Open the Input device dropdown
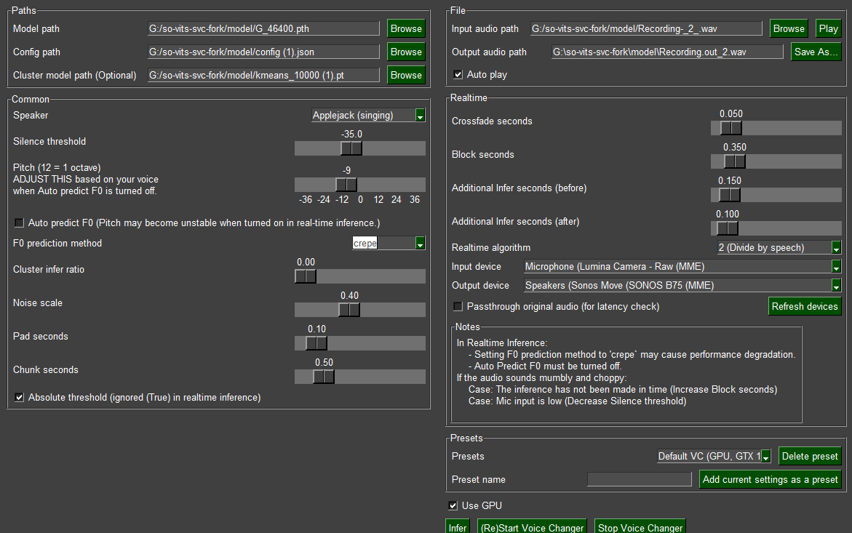Screen dimensions: 852x533 pos(682,266)
